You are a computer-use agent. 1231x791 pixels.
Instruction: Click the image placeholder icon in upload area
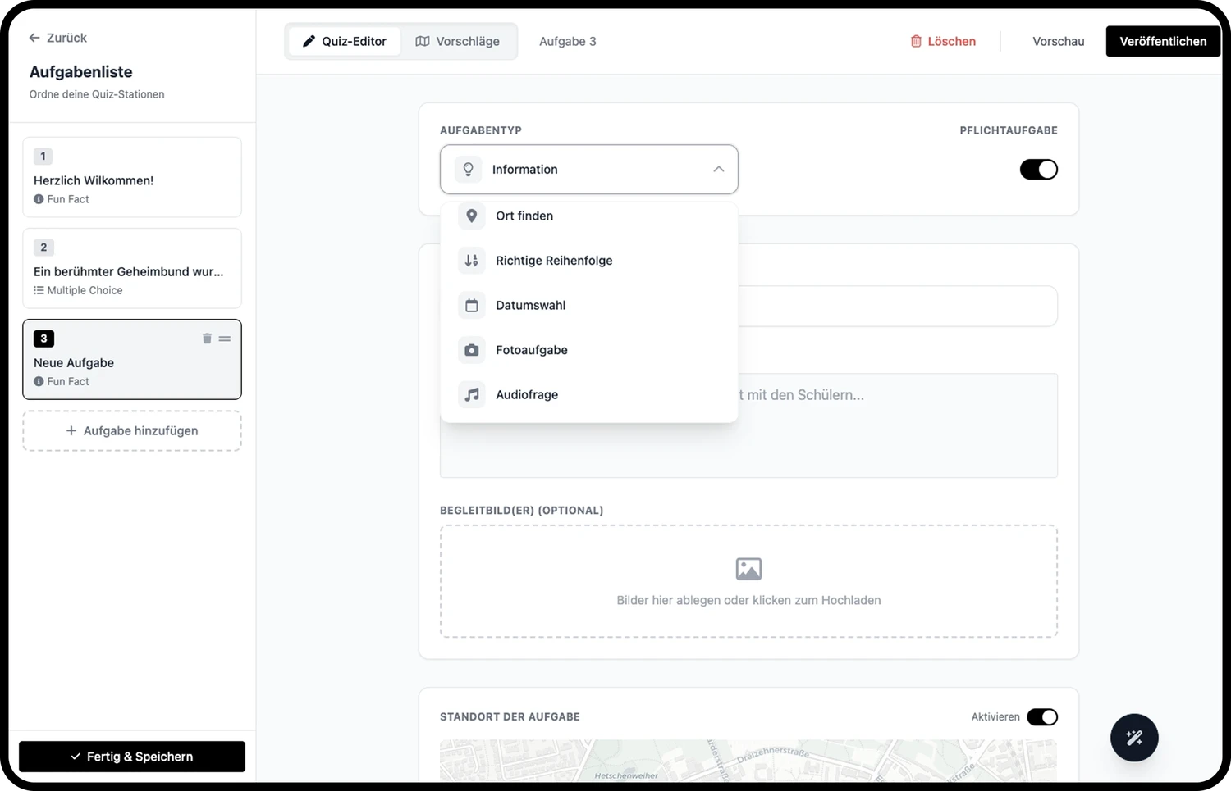point(748,569)
